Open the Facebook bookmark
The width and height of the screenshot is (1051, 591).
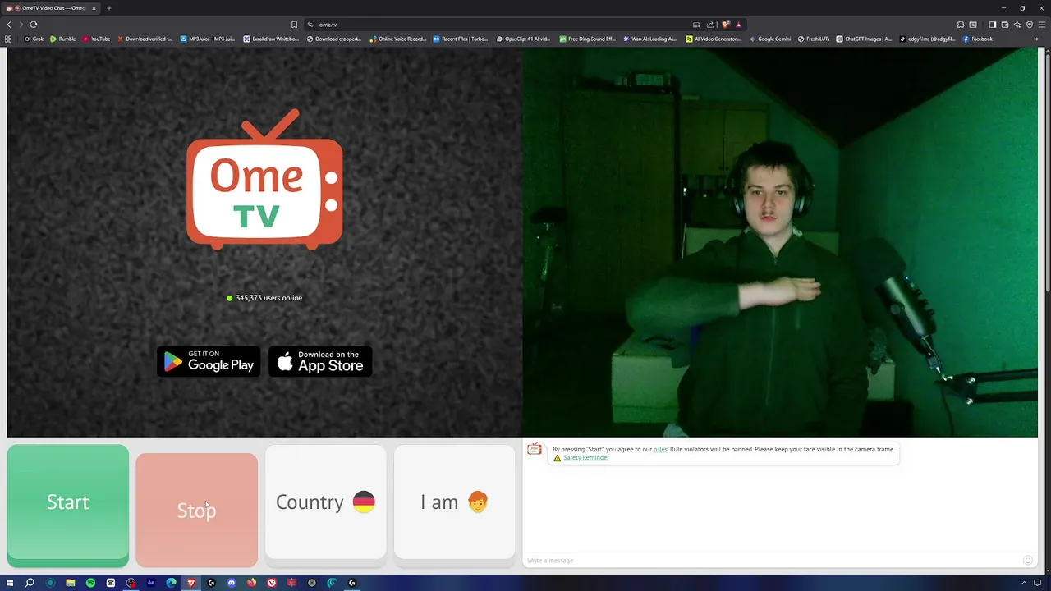977,39
